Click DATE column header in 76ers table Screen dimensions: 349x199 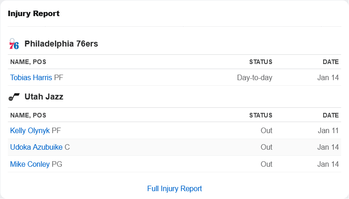pos(331,62)
